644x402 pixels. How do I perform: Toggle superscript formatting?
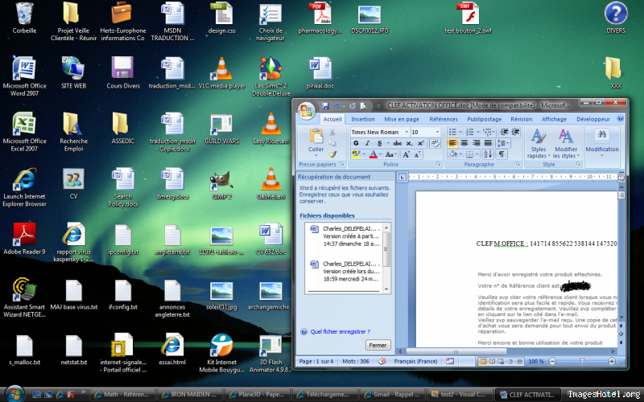[421, 143]
